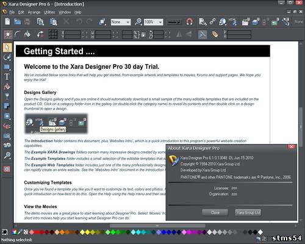The width and height of the screenshot is (305, 244).
Task: Click the X position input field
Action: [x=73, y=32]
